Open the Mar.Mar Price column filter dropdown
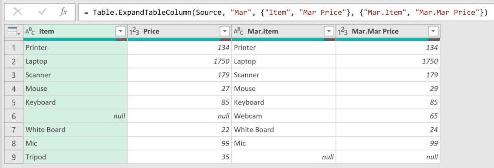 point(434,32)
